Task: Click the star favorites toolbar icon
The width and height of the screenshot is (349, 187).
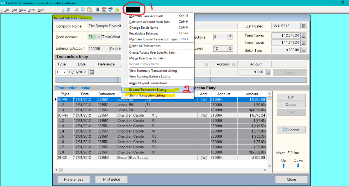Action: point(117,9)
